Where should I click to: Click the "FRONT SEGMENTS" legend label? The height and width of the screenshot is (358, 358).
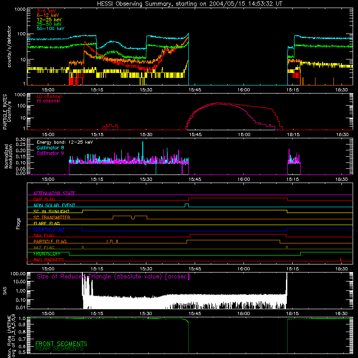pyautogui.click(x=61, y=344)
